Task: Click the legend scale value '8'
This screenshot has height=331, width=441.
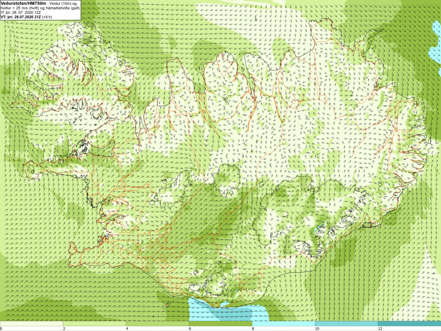Action: (x=253, y=329)
